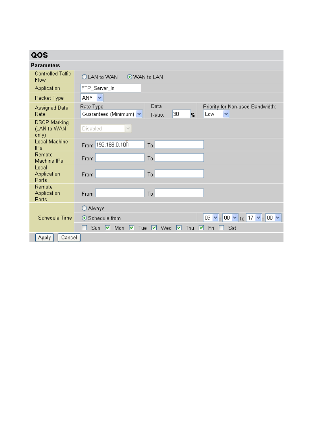
Task: Choose the Always schedule option
Action: pos(84,208)
